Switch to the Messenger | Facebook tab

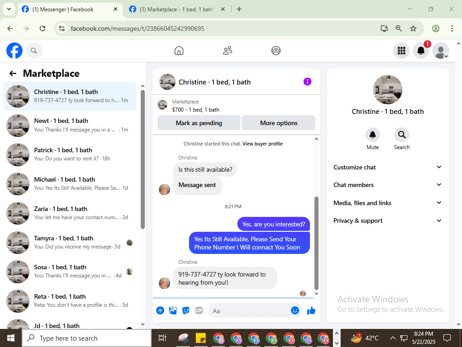tap(70, 9)
